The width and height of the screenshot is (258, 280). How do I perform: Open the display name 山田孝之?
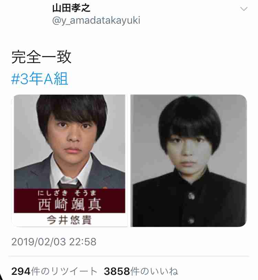point(71,8)
